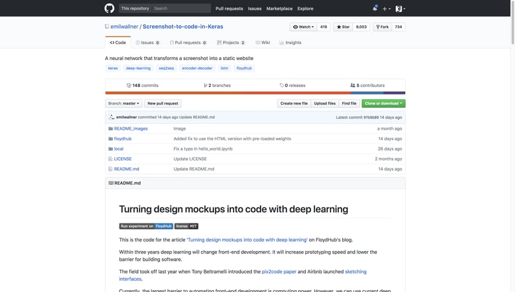View the 9,003 stargazers count
The image size is (515, 292).
click(361, 27)
